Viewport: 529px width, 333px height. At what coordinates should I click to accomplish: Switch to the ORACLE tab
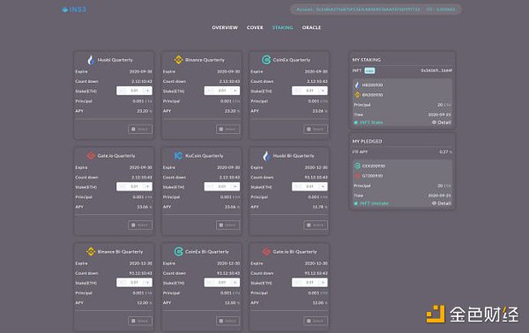click(311, 27)
